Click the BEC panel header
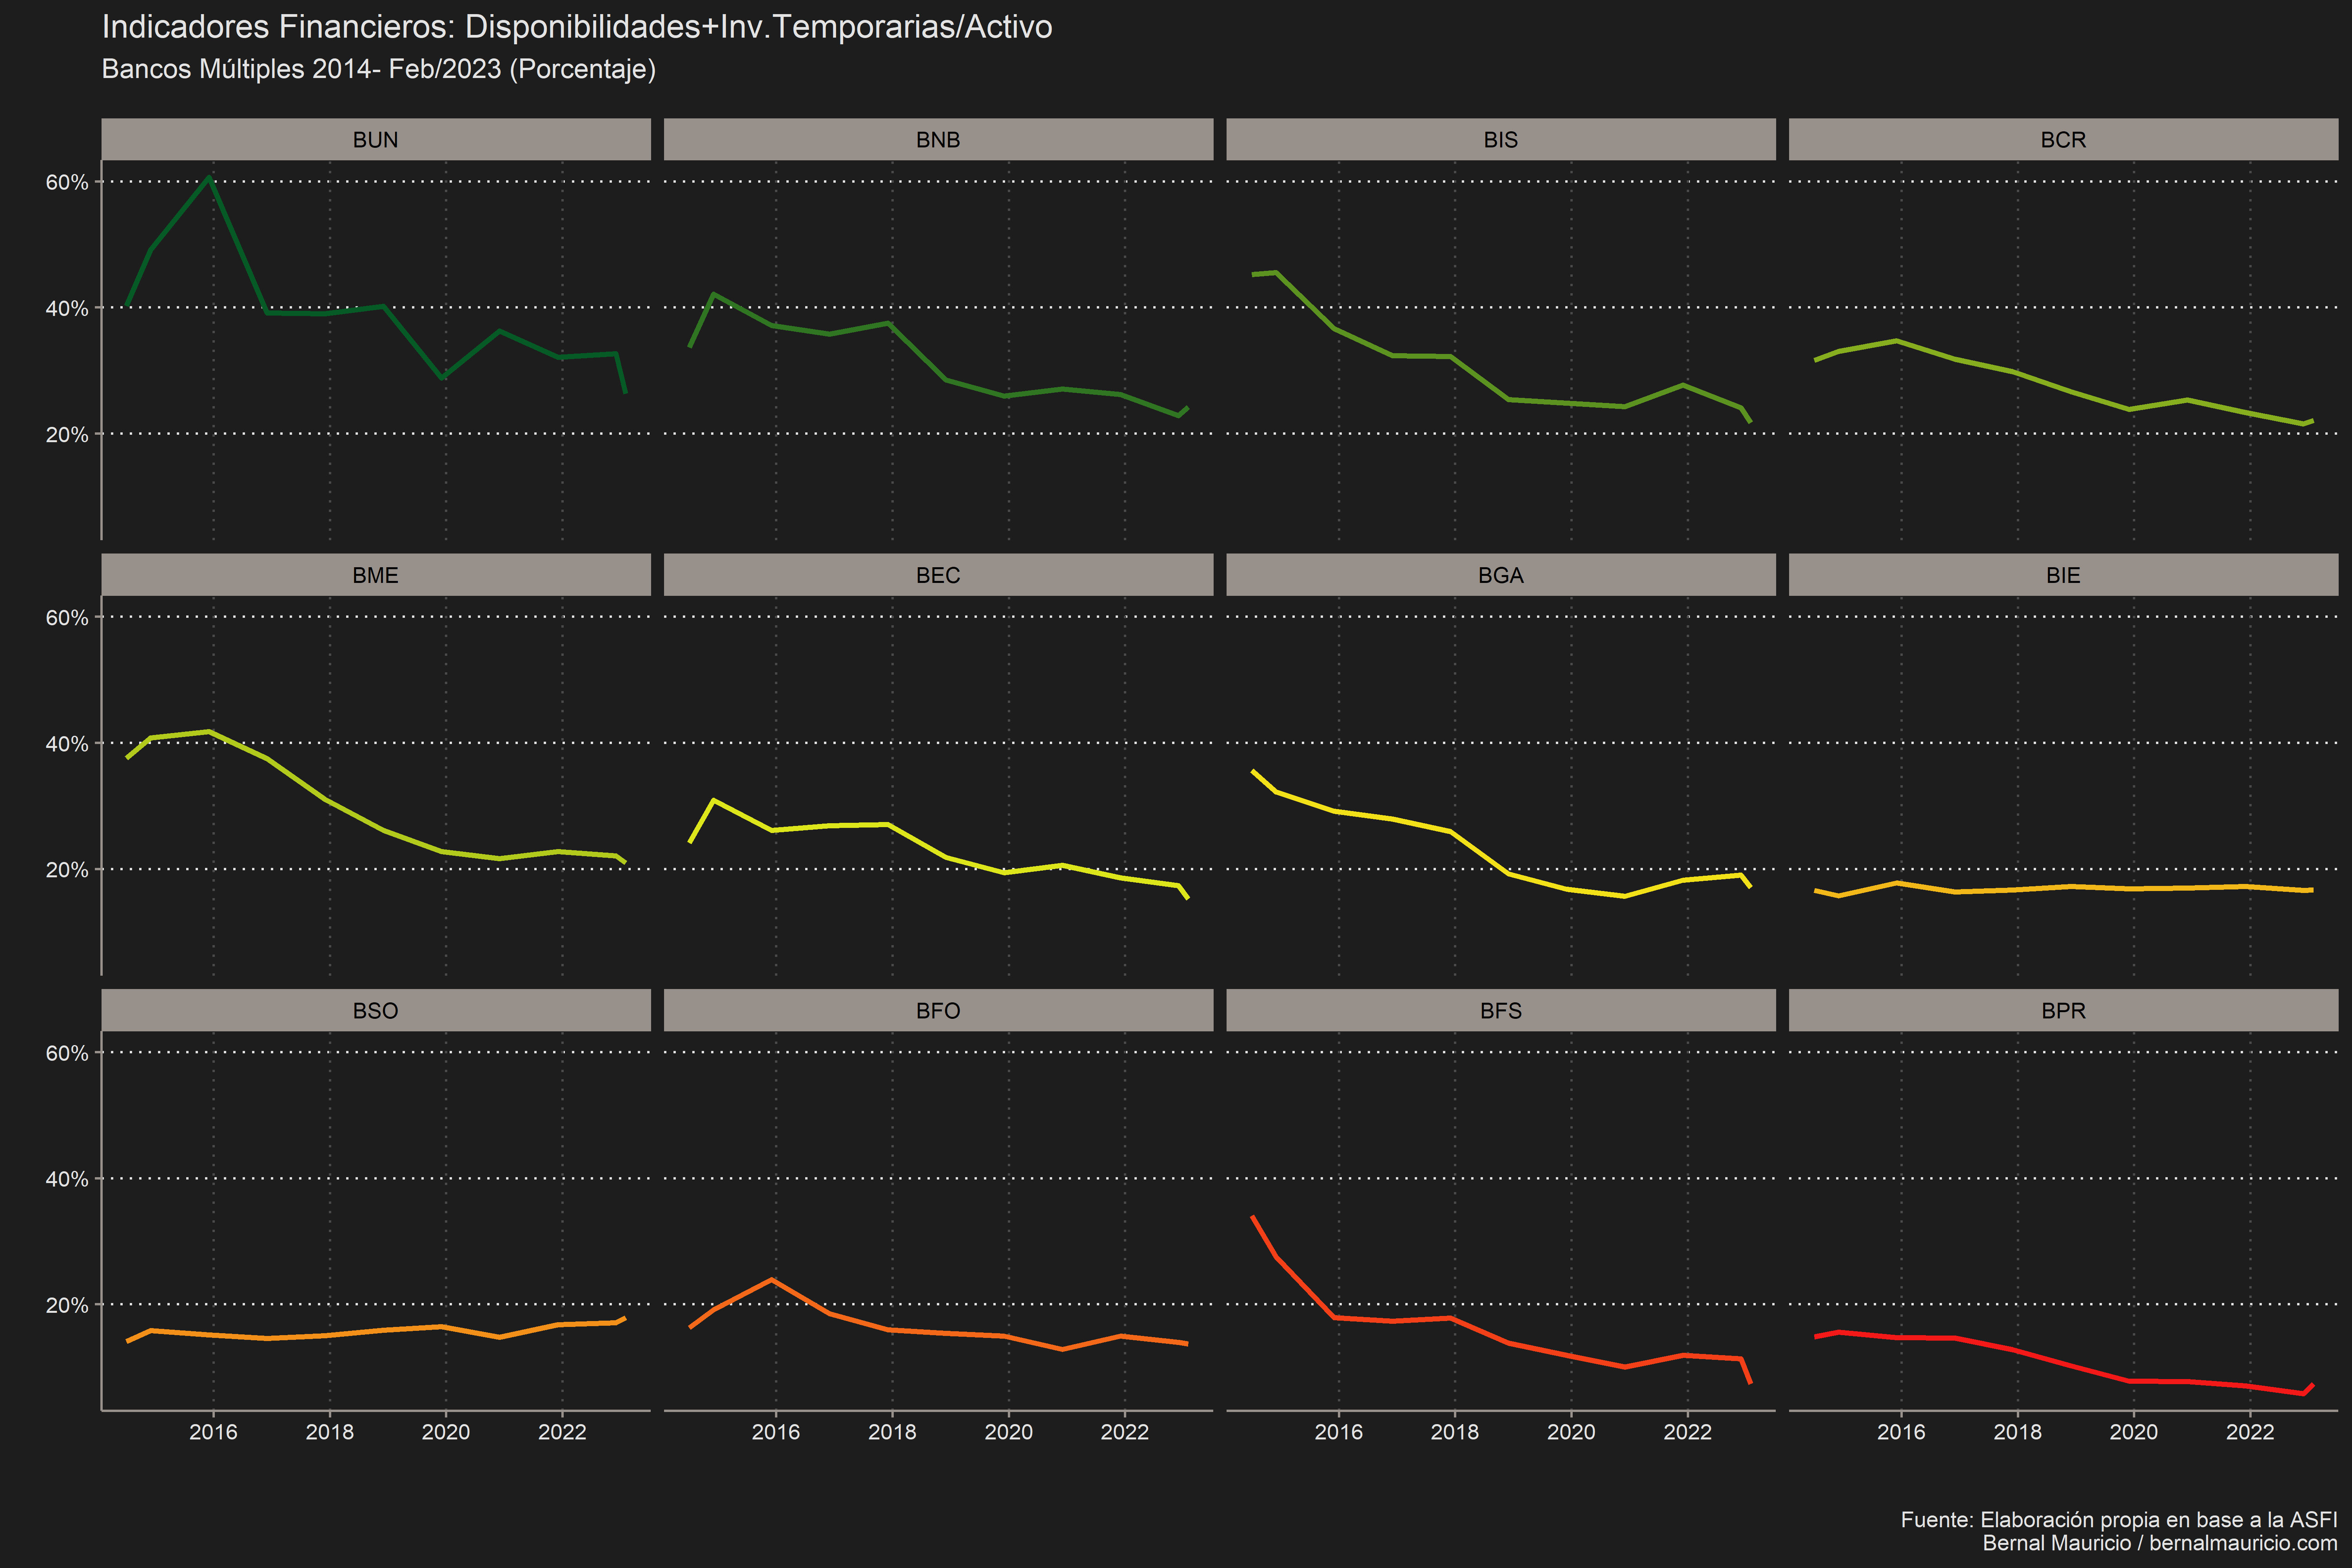Screen dimensions: 2352x1568 click(x=938, y=575)
